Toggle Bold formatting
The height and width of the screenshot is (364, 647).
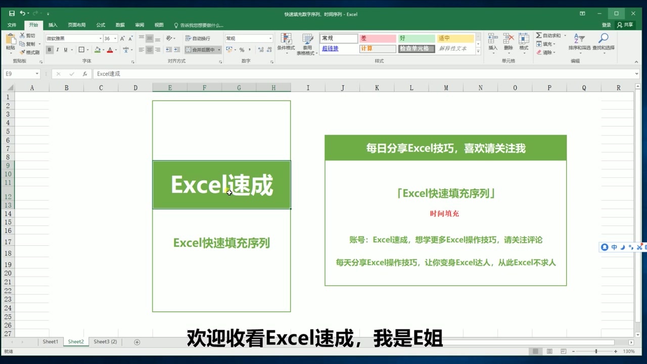[50, 50]
